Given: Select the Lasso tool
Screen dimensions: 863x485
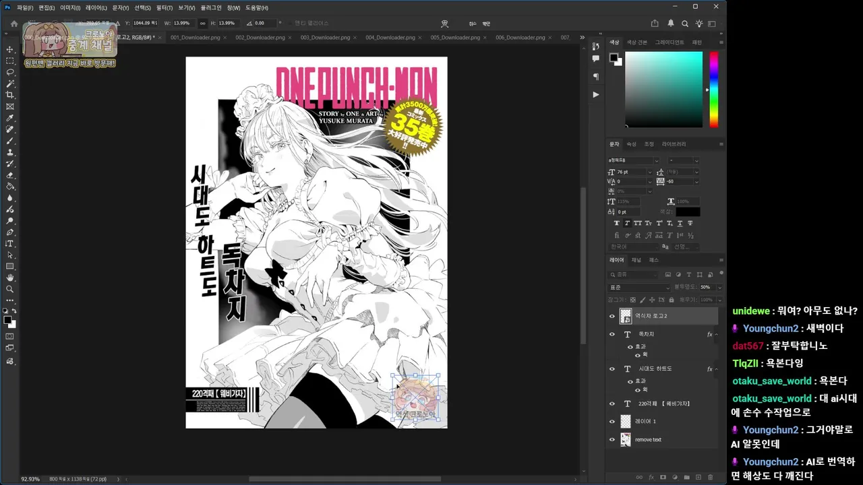Looking at the screenshot, I should coord(9,72).
